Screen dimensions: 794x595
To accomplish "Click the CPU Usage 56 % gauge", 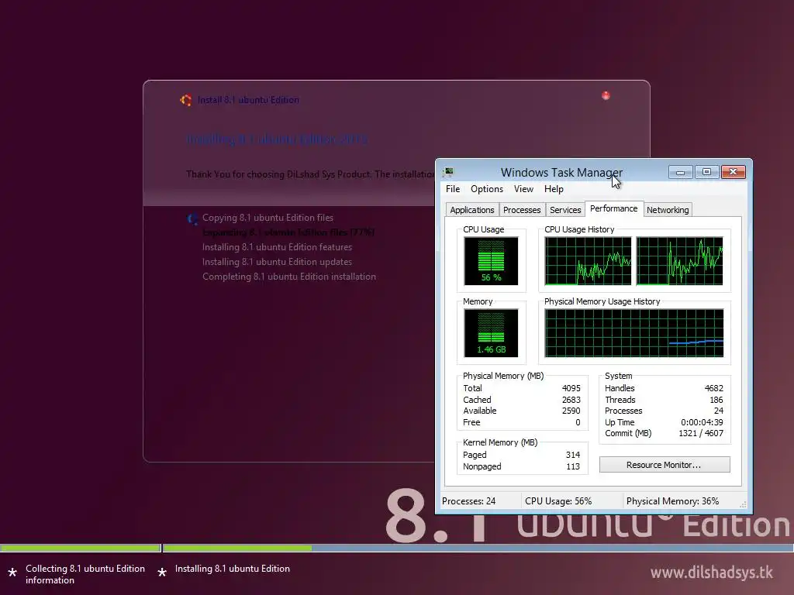I will [491, 261].
